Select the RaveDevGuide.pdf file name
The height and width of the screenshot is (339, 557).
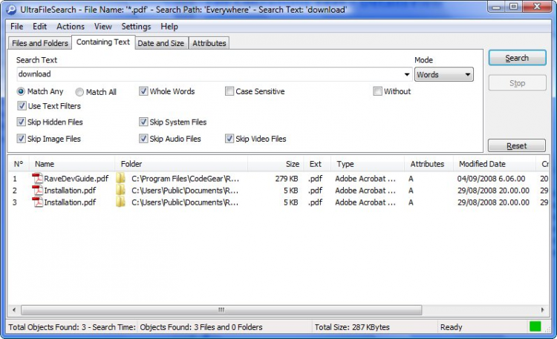click(76, 179)
